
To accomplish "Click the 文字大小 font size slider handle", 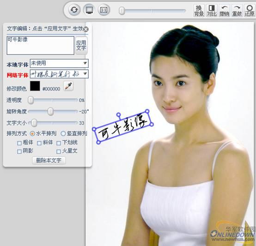I will (x=34, y=123).
